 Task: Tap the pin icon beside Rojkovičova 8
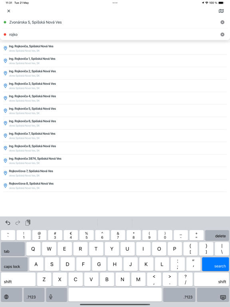(x=6, y=185)
